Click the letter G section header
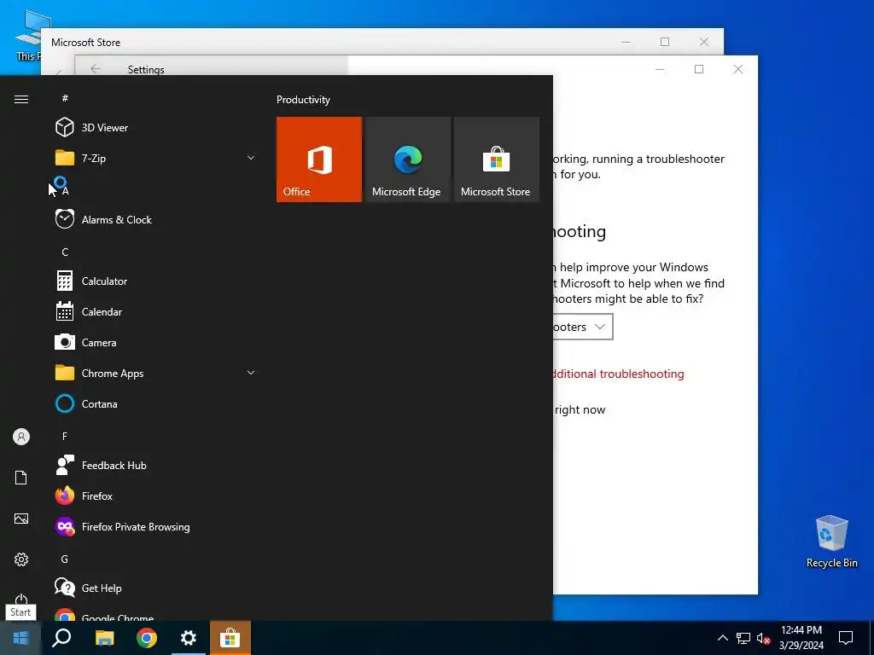Viewport: 874px width, 655px height. pos(65,559)
